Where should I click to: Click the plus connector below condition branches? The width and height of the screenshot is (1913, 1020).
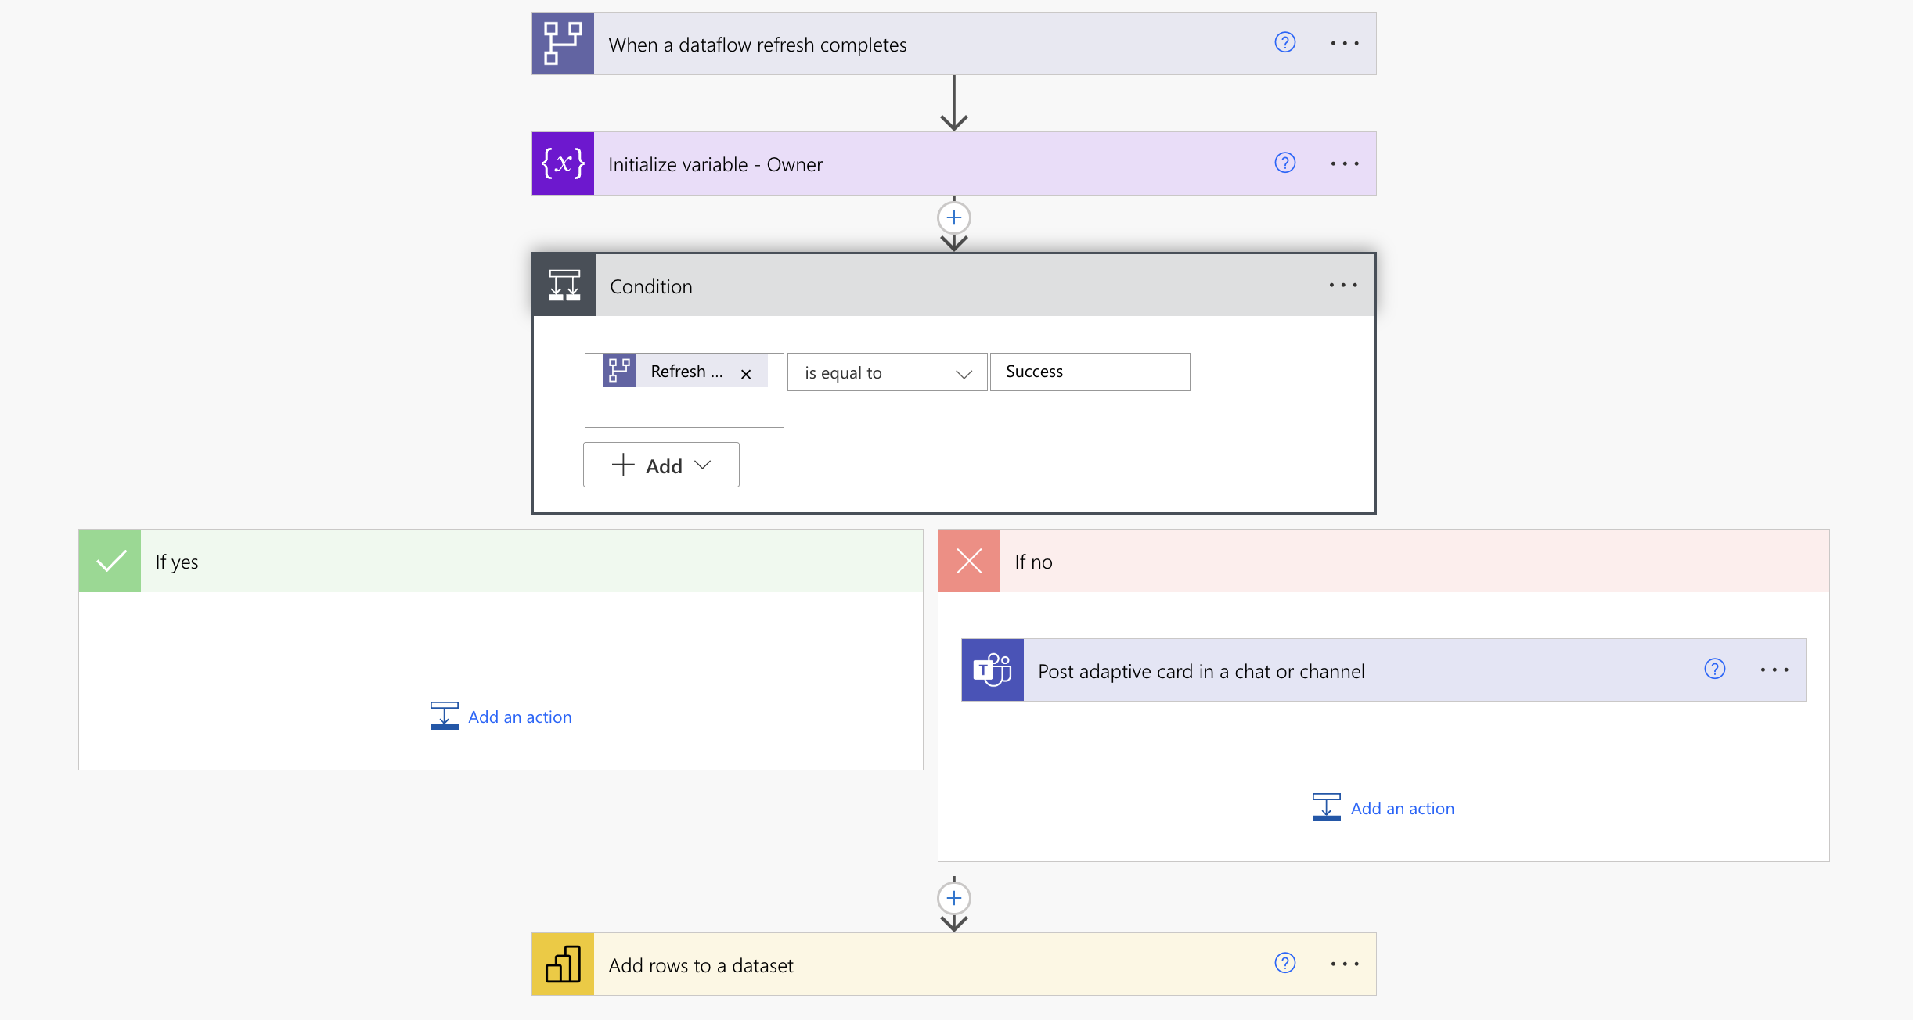[x=955, y=899]
